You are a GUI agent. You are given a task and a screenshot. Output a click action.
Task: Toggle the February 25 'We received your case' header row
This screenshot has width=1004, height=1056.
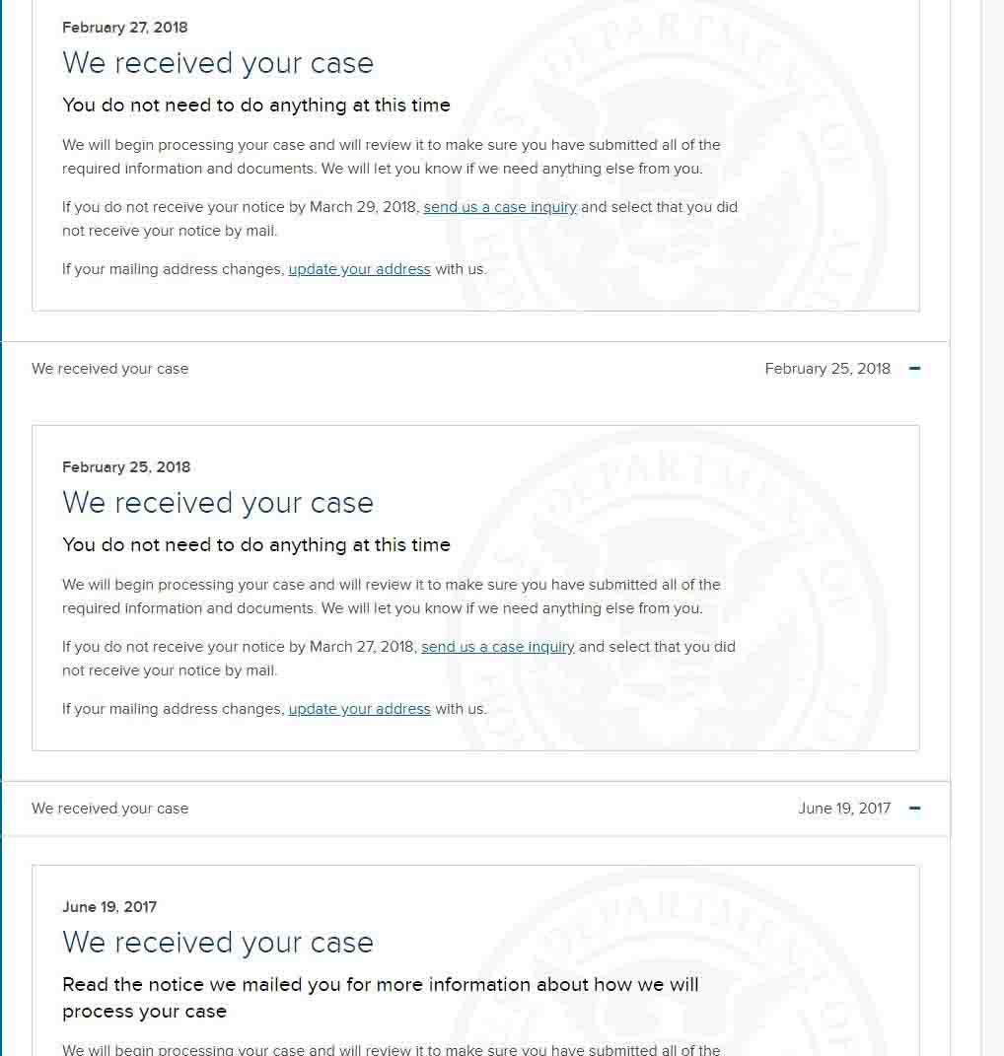coord(475,369)
